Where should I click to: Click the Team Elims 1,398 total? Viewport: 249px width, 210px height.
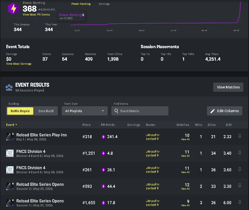click(x=113, y=59)
